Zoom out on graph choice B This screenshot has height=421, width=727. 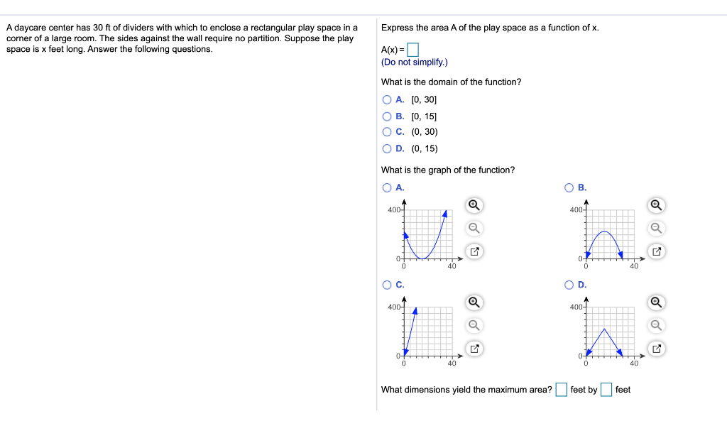[656, 228]
